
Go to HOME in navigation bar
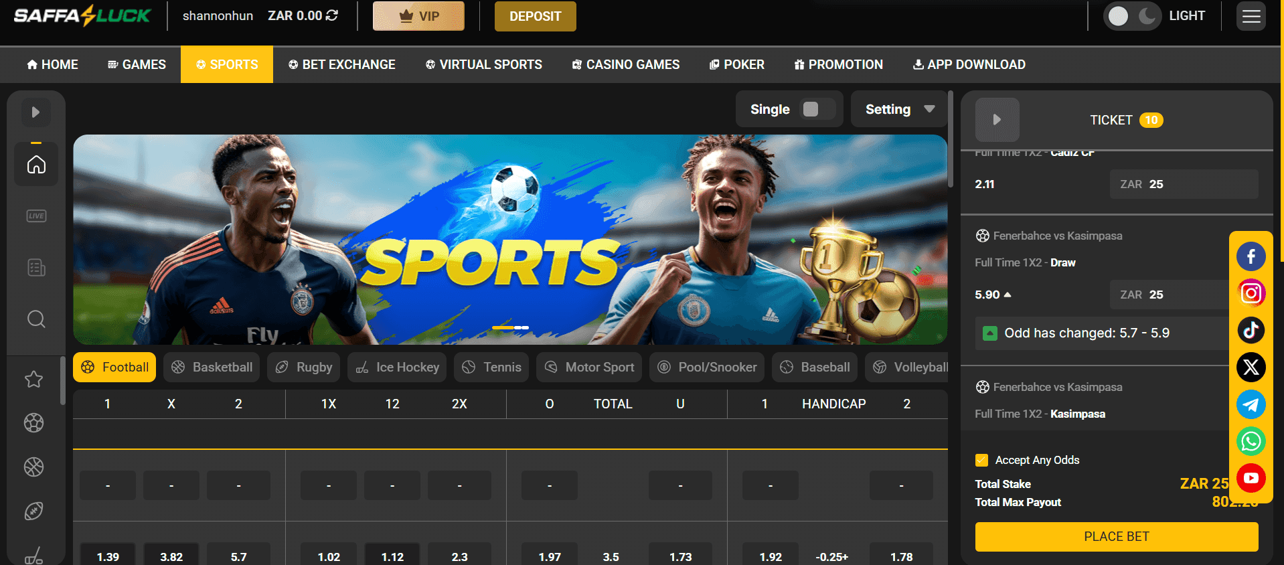coord(52,64)
